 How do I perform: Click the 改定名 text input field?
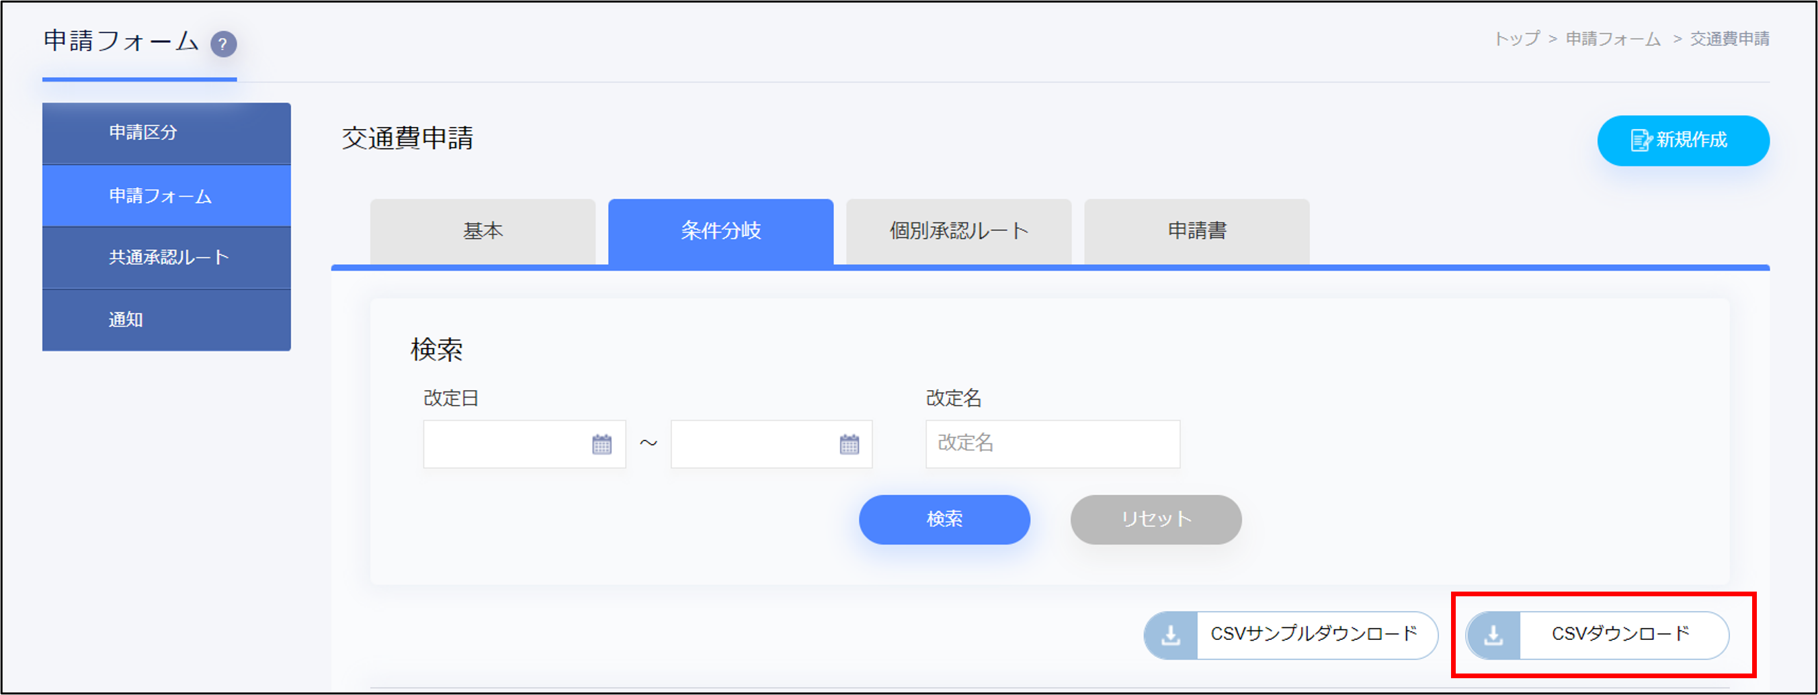[x=1052, y=444]
